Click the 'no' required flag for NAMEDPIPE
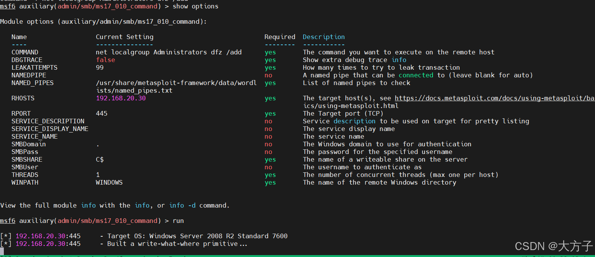This screenshot has height=257, width=595. pos(268,75)
